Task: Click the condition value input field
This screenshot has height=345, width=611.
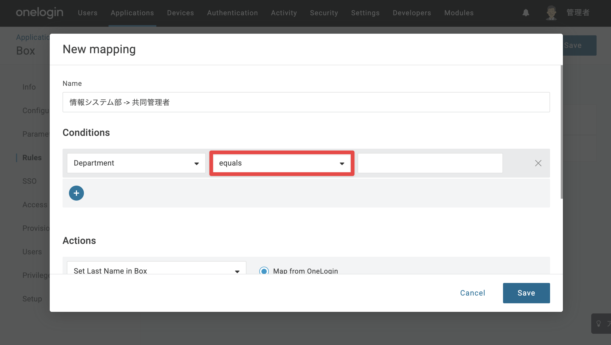Action: pyautogui.click(x=430, y=163)
